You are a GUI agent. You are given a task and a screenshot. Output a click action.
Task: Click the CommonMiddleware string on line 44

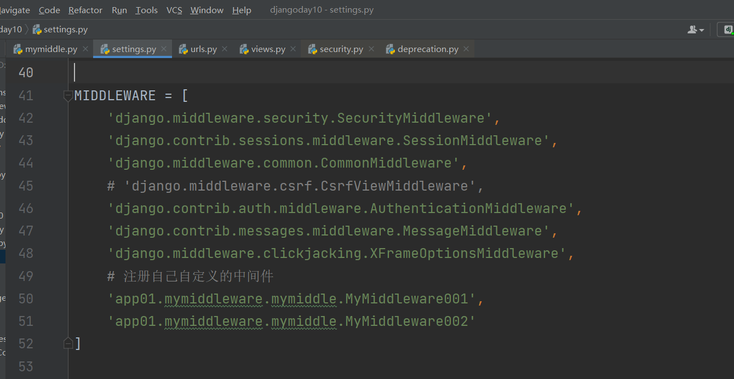click(284, 163)
